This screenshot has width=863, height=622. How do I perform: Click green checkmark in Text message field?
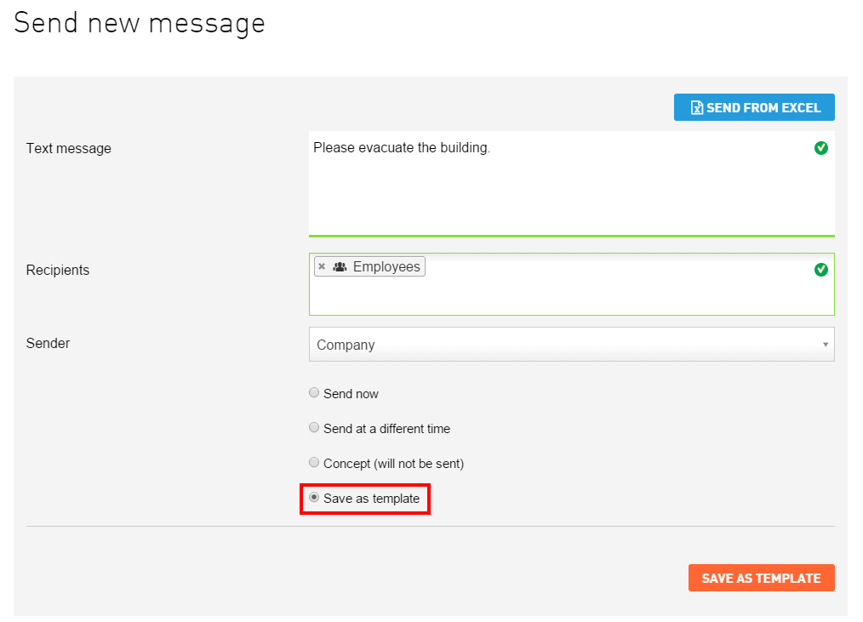[x=821, y=148]
